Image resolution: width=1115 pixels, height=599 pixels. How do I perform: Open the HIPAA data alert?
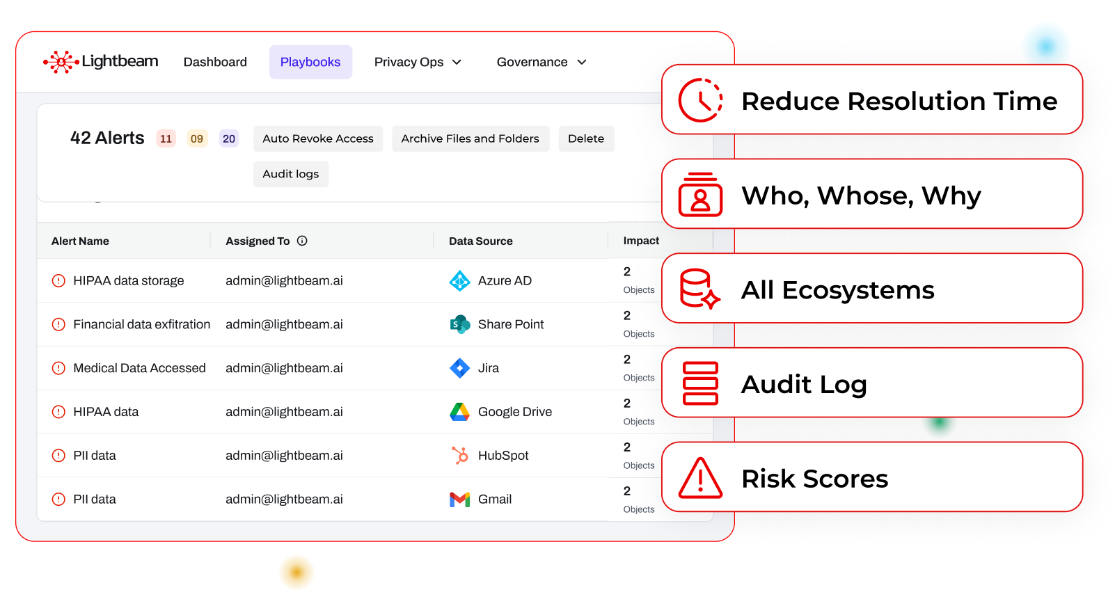[x=106, y=412]
